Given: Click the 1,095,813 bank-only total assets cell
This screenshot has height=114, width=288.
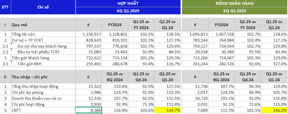Looking at the screenshot, I should pos(195,34).
